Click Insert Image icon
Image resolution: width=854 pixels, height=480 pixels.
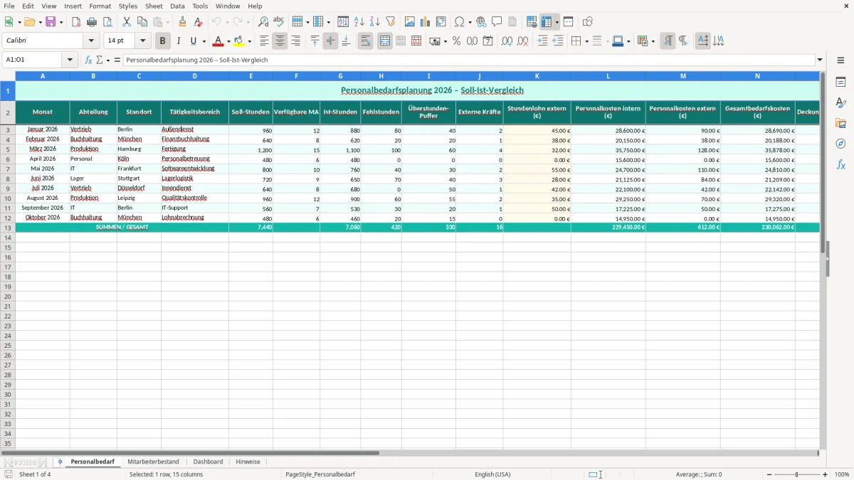410,22
